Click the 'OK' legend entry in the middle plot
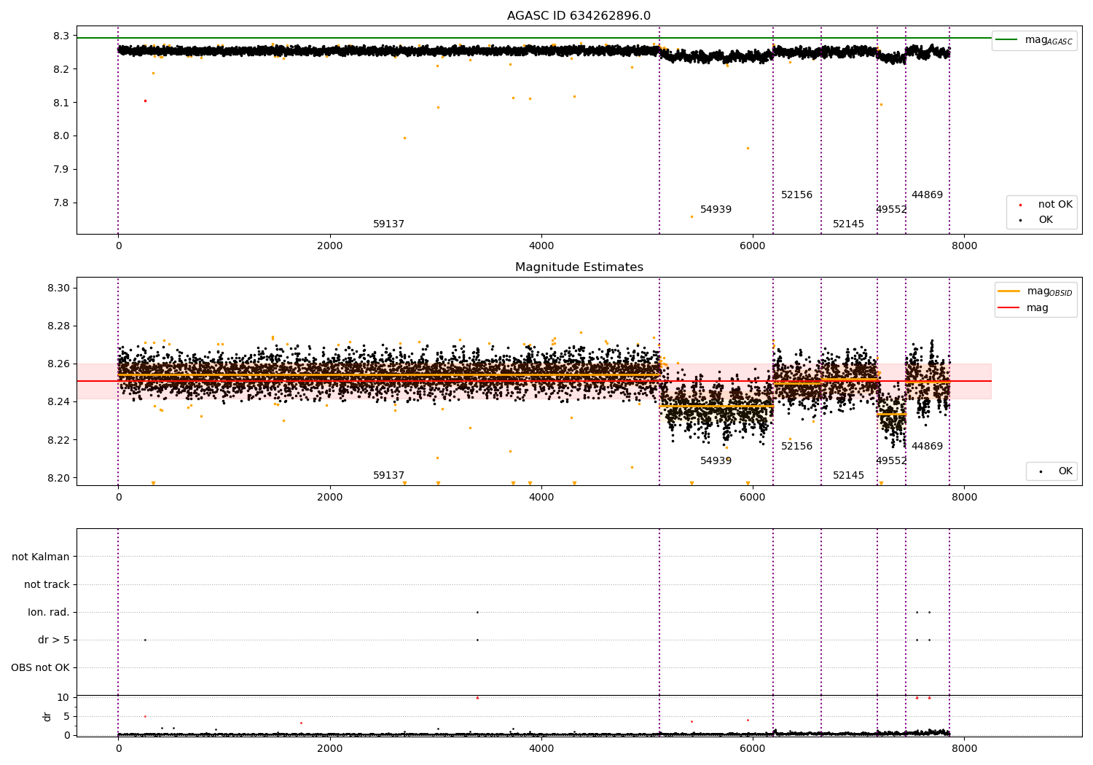This screenshot has height=765, width=1093. coord(1055,471)
